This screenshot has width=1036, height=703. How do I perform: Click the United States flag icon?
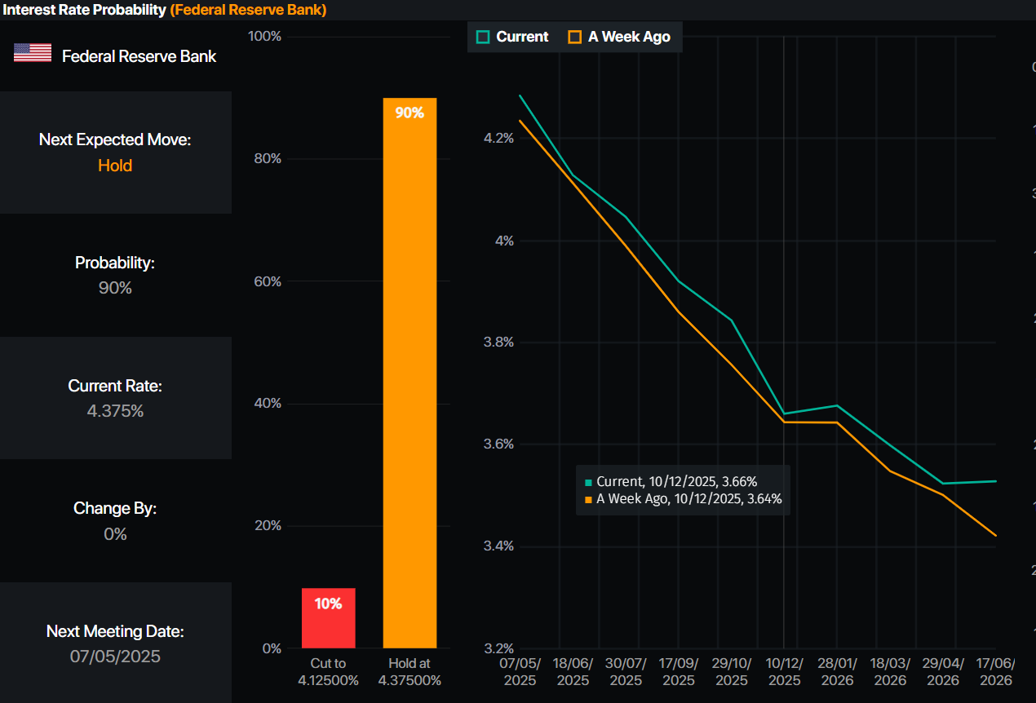tap(33, 53)
